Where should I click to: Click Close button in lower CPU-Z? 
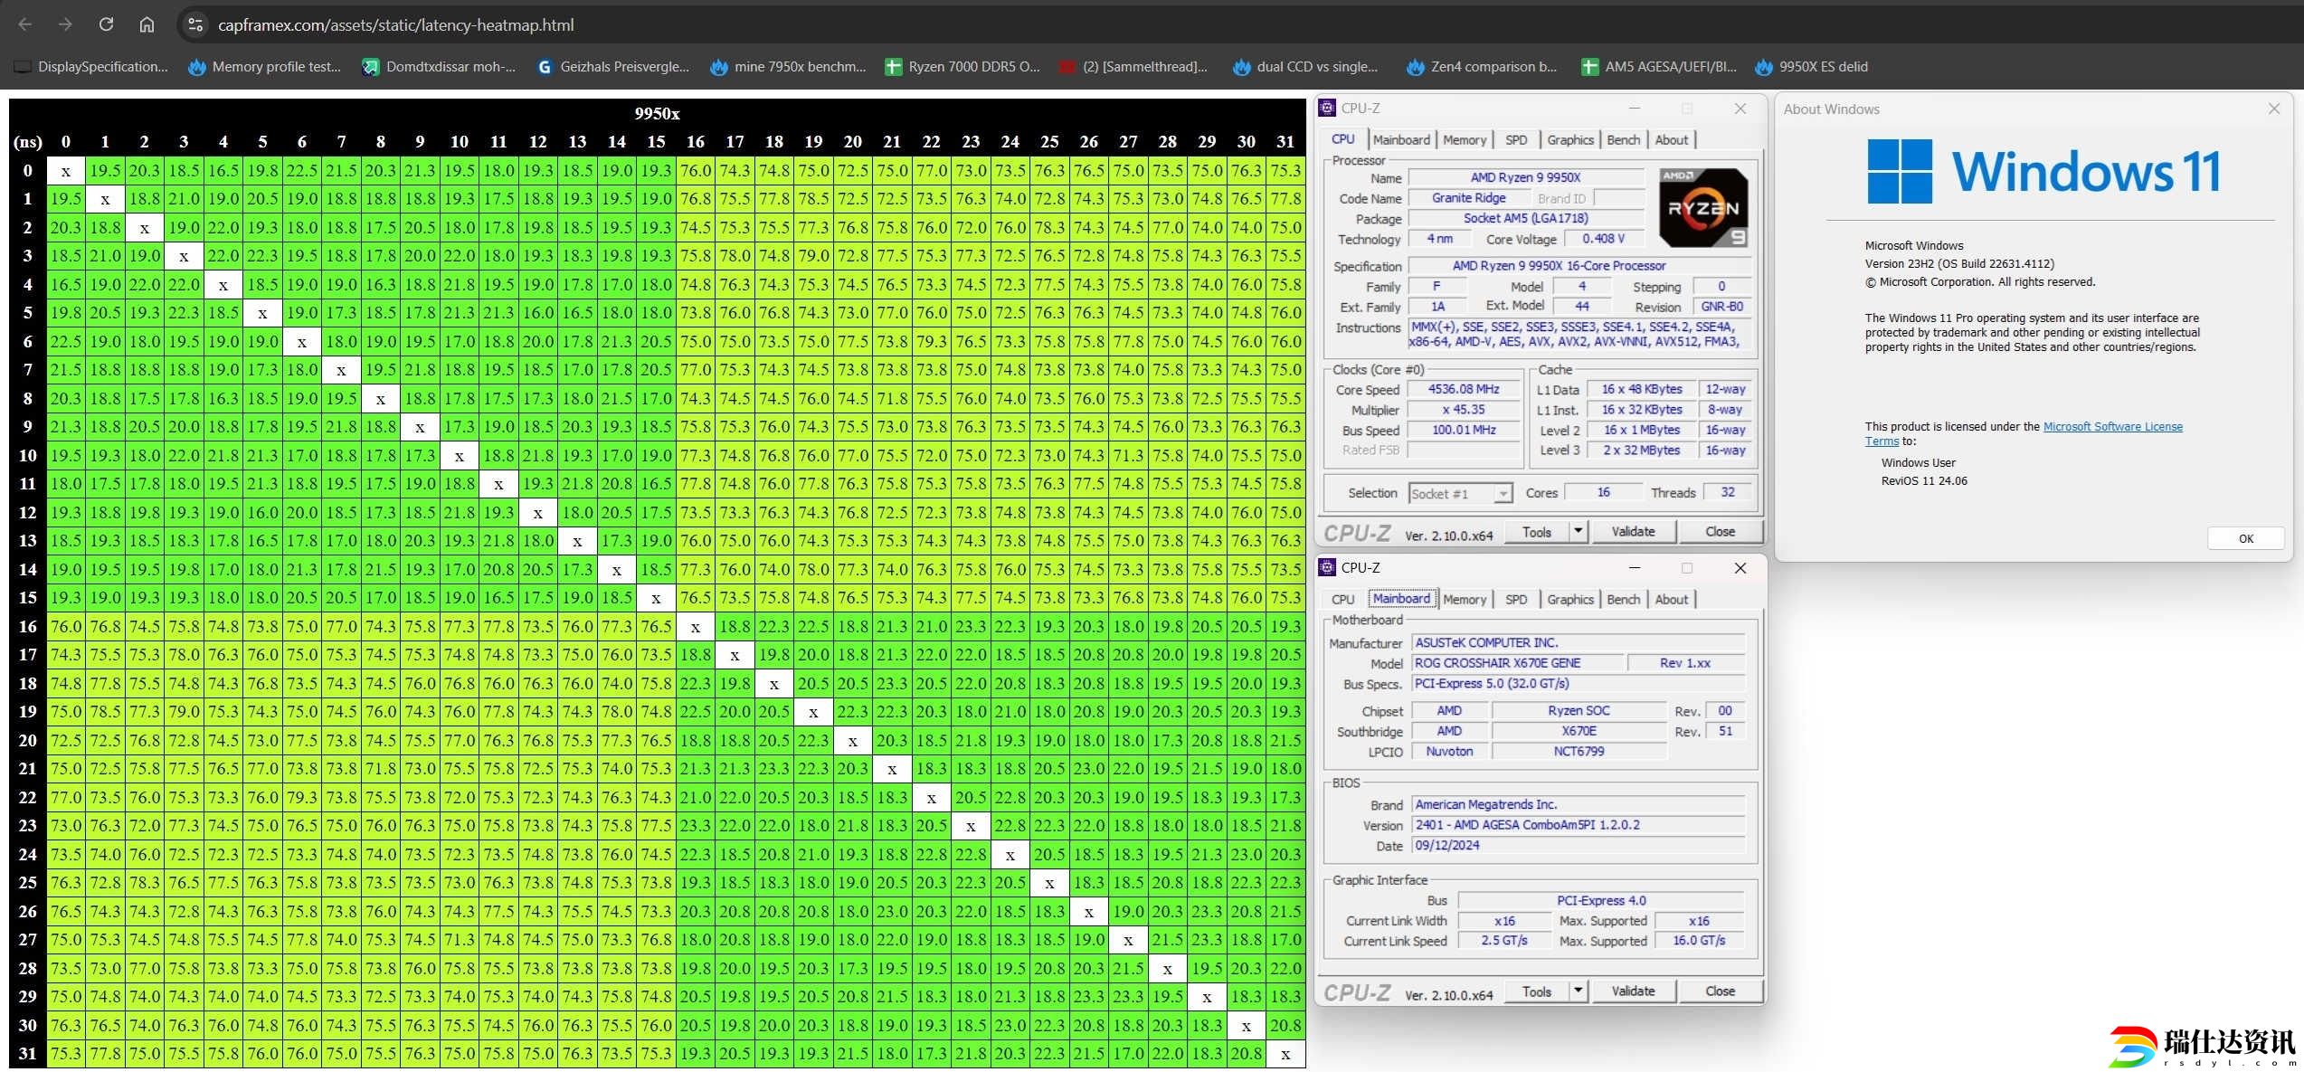point(1720,991)
